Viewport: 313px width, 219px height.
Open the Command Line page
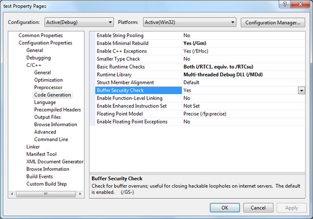(51, 139)
